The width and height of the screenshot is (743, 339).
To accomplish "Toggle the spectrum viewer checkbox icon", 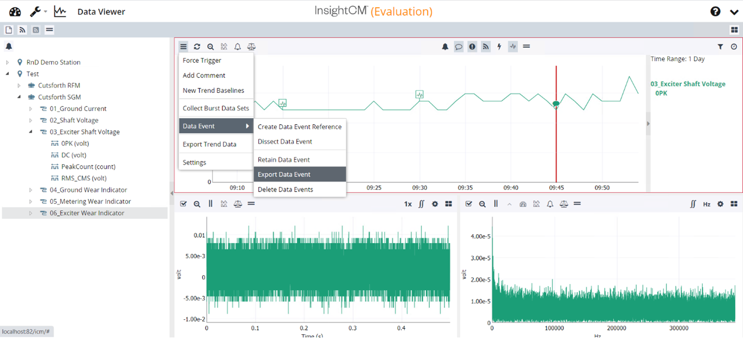I will click(469, 205).
